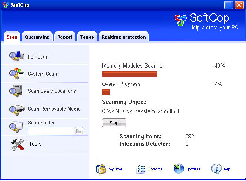The image size is (246, 181).
Task: Click the browse folder icon beside the input
Action: 79,131
